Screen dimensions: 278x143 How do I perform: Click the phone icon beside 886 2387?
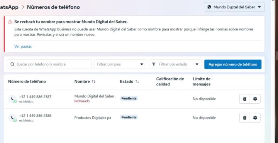(x=12, y=99)
